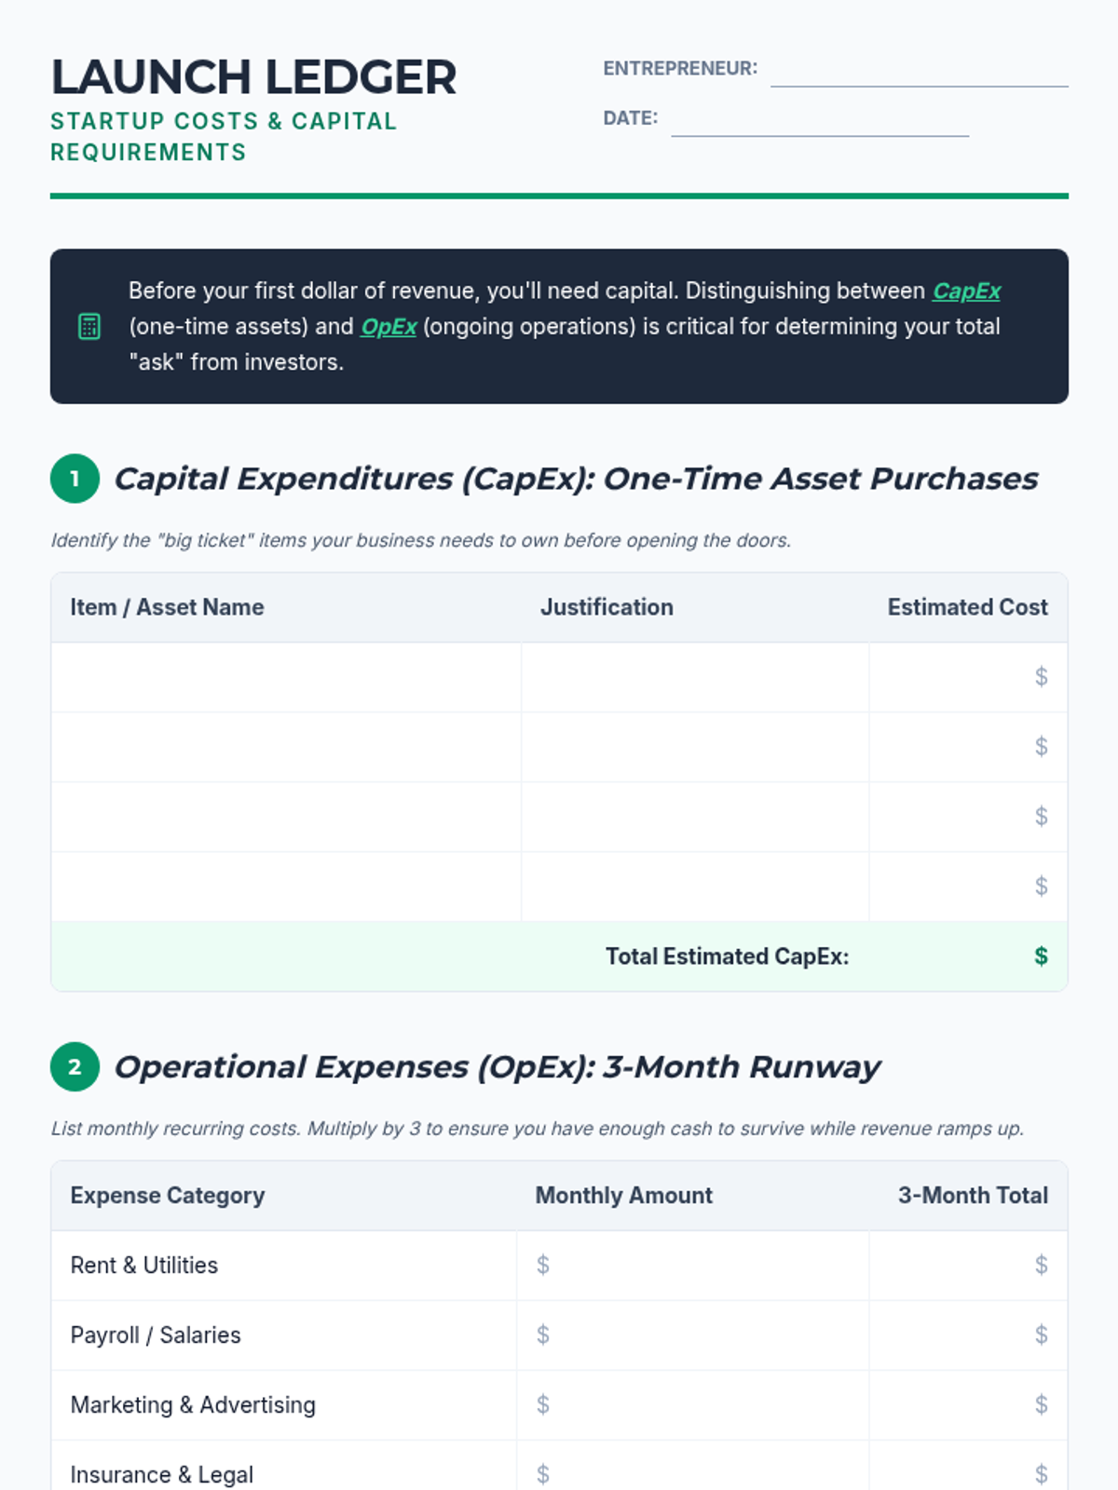The height and width of the screenshot is (1490, 1118).
Task: Click Rent & Utilities 3-Month Total cell
Action: click(967, 1266)
